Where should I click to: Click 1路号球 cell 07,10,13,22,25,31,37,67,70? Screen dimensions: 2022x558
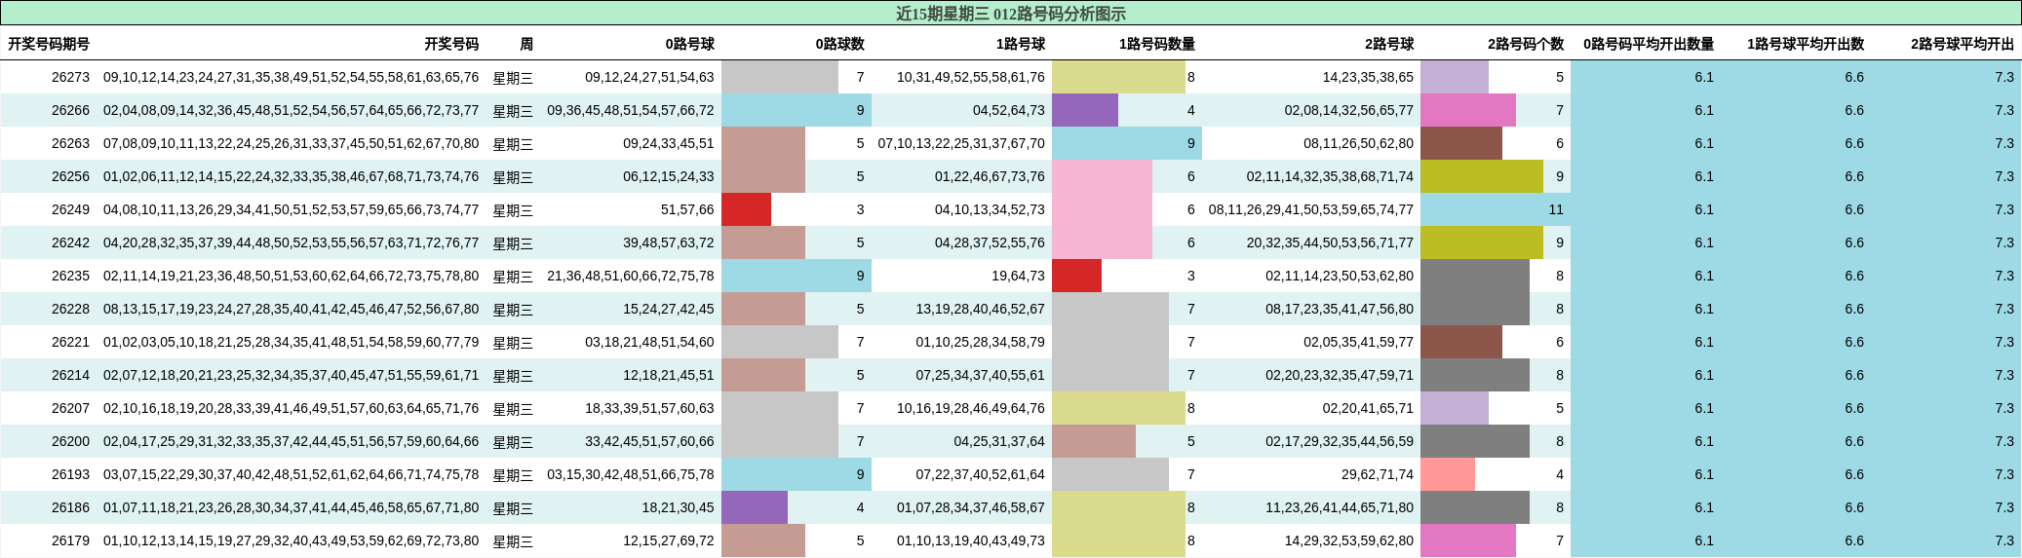961,143
